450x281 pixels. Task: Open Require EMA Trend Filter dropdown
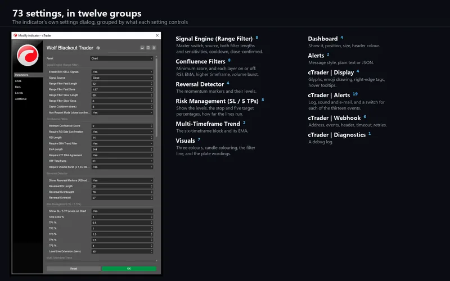click(122, 143)
